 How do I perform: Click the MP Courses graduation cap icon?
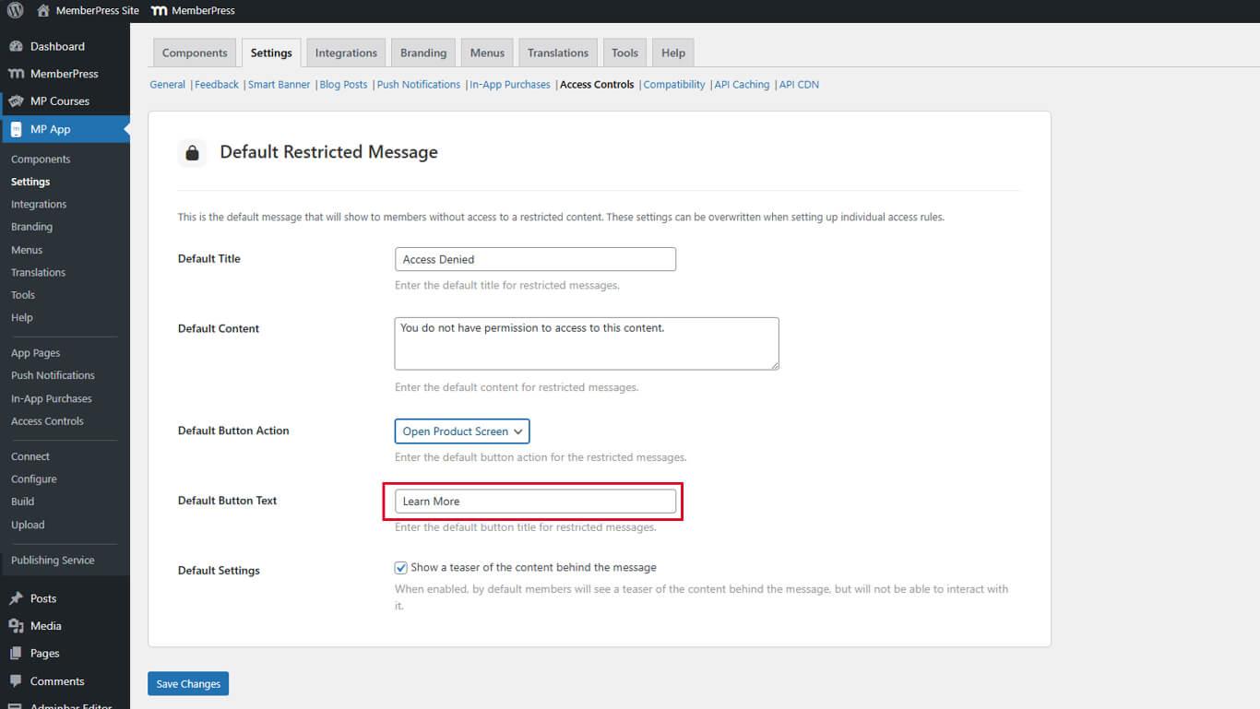coord(16,101)
